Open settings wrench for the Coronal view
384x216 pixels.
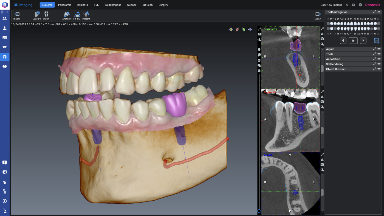click(322, 44)
